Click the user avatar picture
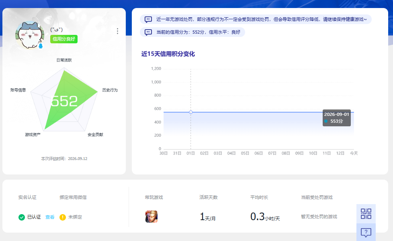 30,35
